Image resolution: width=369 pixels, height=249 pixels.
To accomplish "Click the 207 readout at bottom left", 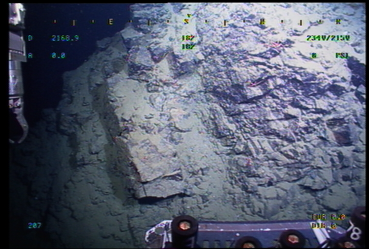I will [34, 225].
